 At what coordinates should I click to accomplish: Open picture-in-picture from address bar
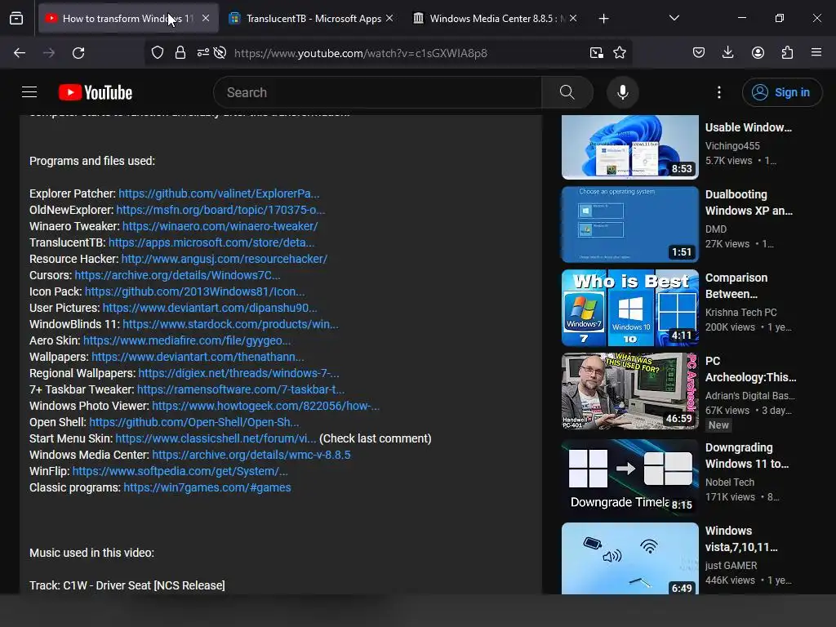click(597, 53)
